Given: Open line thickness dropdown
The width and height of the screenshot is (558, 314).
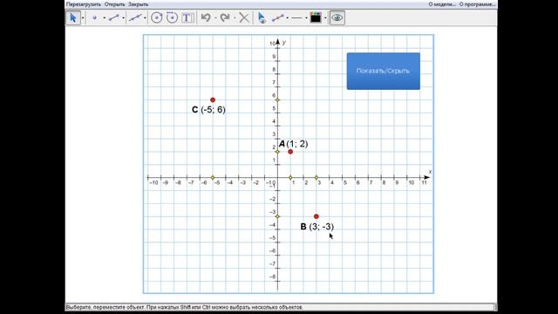Looking at the screenshot, I should (x=306, y=17).
